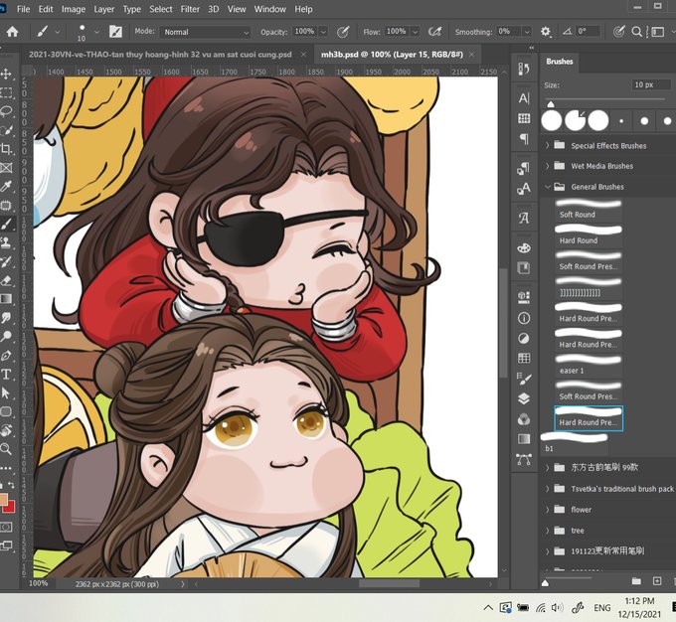Open the Opacity slider dropdown arrow

tap(323, 32)
